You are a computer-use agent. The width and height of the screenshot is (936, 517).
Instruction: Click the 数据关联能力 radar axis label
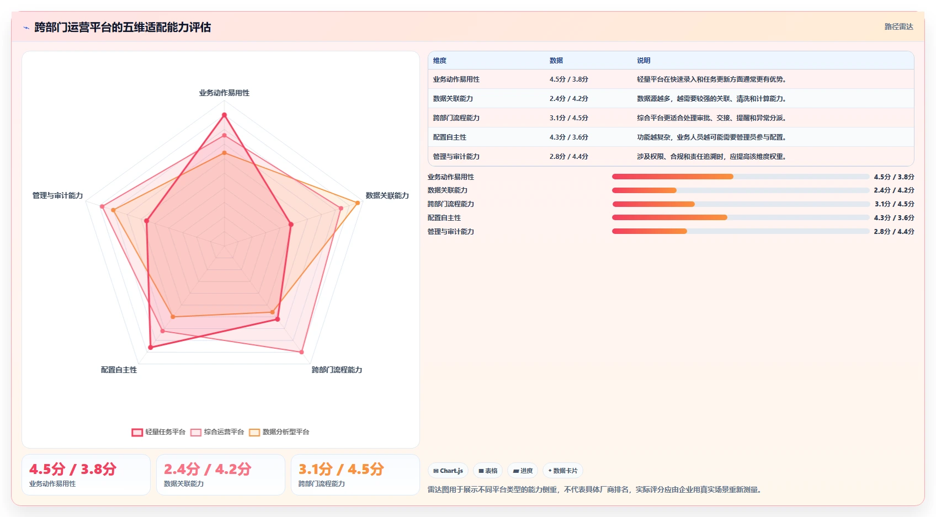tap(387, 195)
